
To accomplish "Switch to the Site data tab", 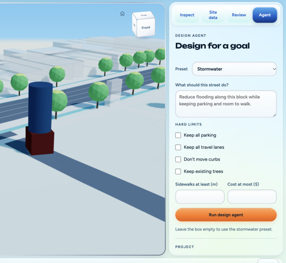I will point(213,15).
